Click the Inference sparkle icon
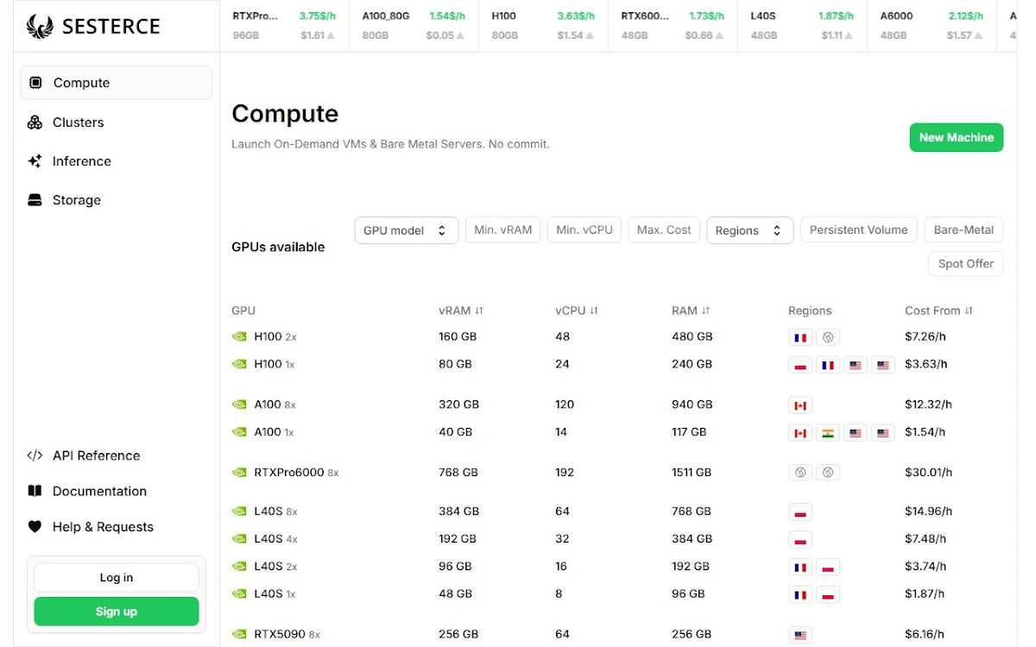 [x=35, y=161]
